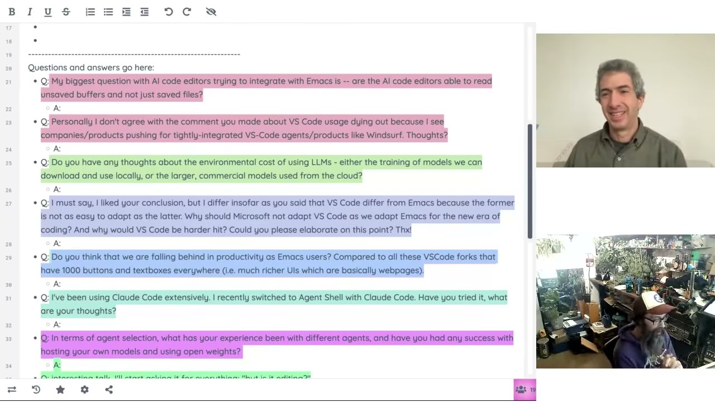Viewport: 715px width, 402px height.
Task: Toggle bold formatting
Action: (12, 12)
